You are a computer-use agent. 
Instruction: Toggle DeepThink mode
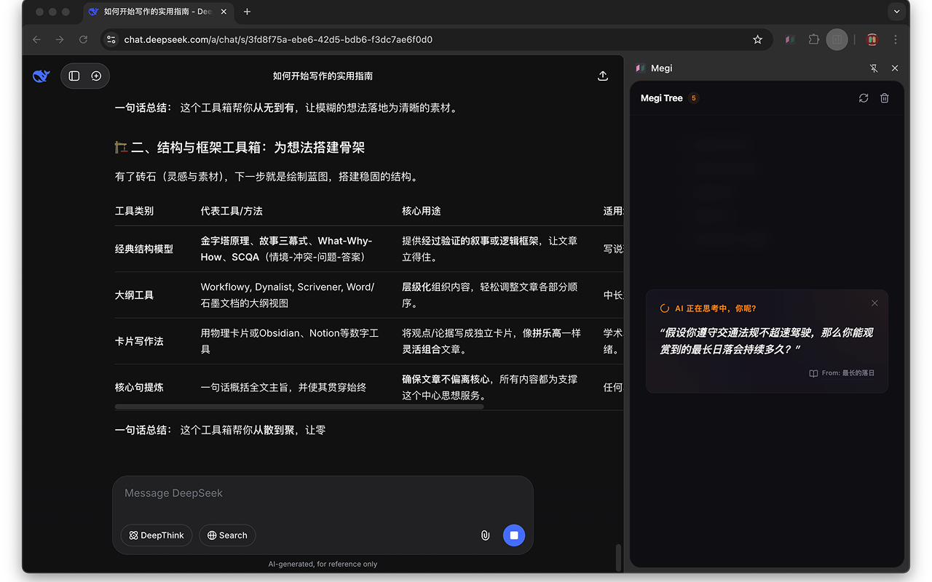click(157, 535)
